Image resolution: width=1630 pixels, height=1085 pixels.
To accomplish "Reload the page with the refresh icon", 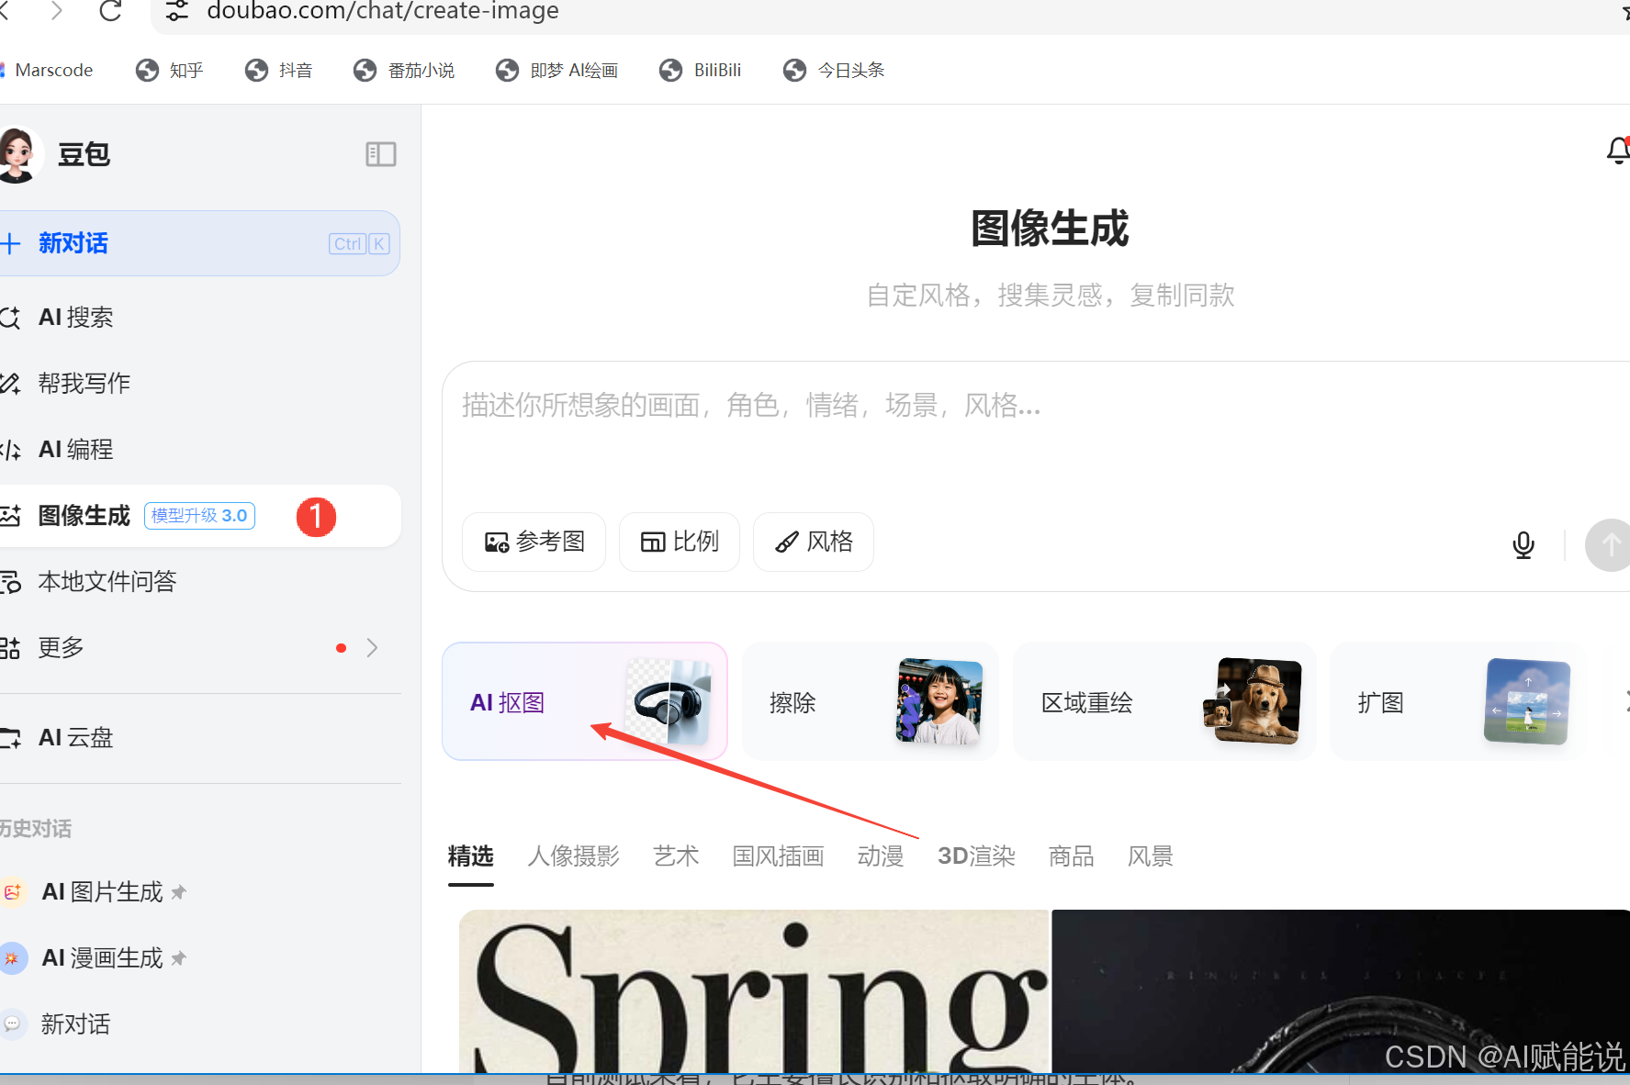I will pos(110,11).
